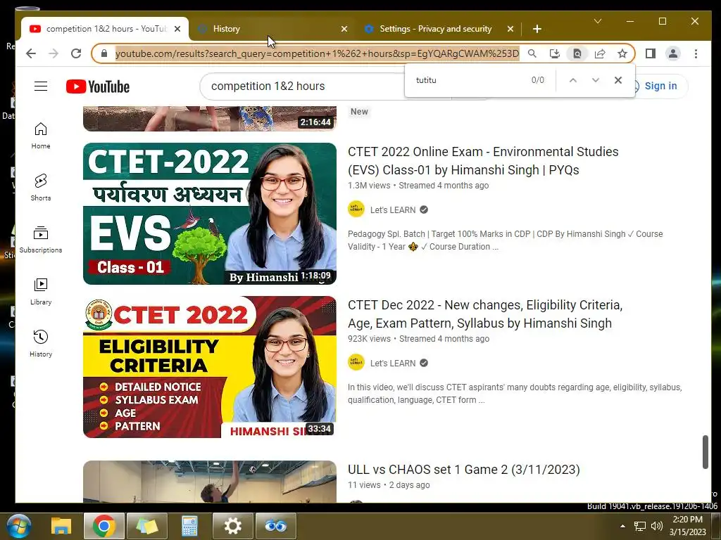Open Let's LEARN channel under Eligibility video
Viewport: 721px width, 540px height.
393,364
